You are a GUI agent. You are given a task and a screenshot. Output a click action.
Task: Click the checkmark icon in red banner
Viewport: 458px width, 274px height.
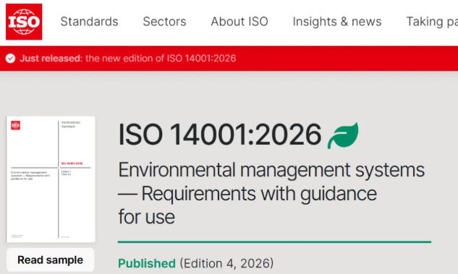tap(10, 59)
